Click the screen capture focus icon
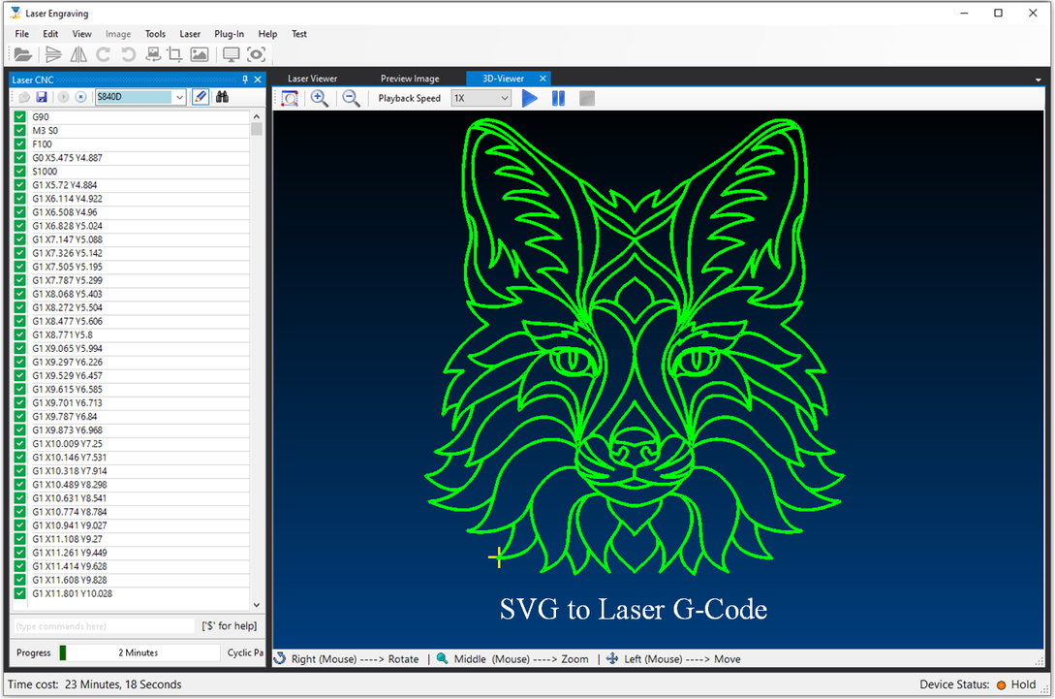Image resolution: width=1055 pixels, height=699 pixels. 256,55
